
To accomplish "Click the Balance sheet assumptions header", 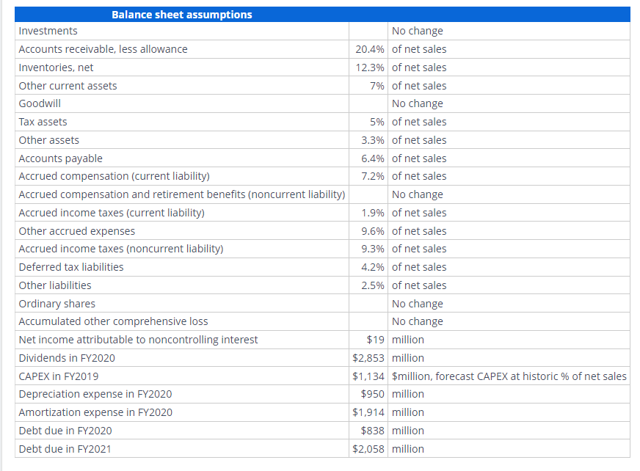I will [x=182, y=14].
